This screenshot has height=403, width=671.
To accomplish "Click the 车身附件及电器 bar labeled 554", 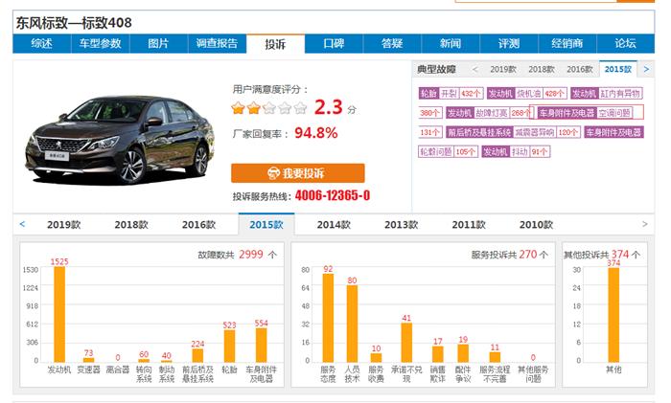I will 261,346.
